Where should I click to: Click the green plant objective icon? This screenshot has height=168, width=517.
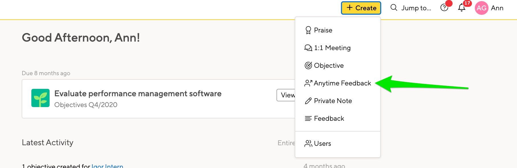click(x=40, y=98)
